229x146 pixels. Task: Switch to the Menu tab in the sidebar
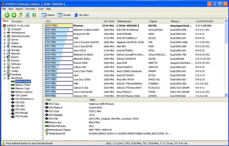(x=6, y=21)
